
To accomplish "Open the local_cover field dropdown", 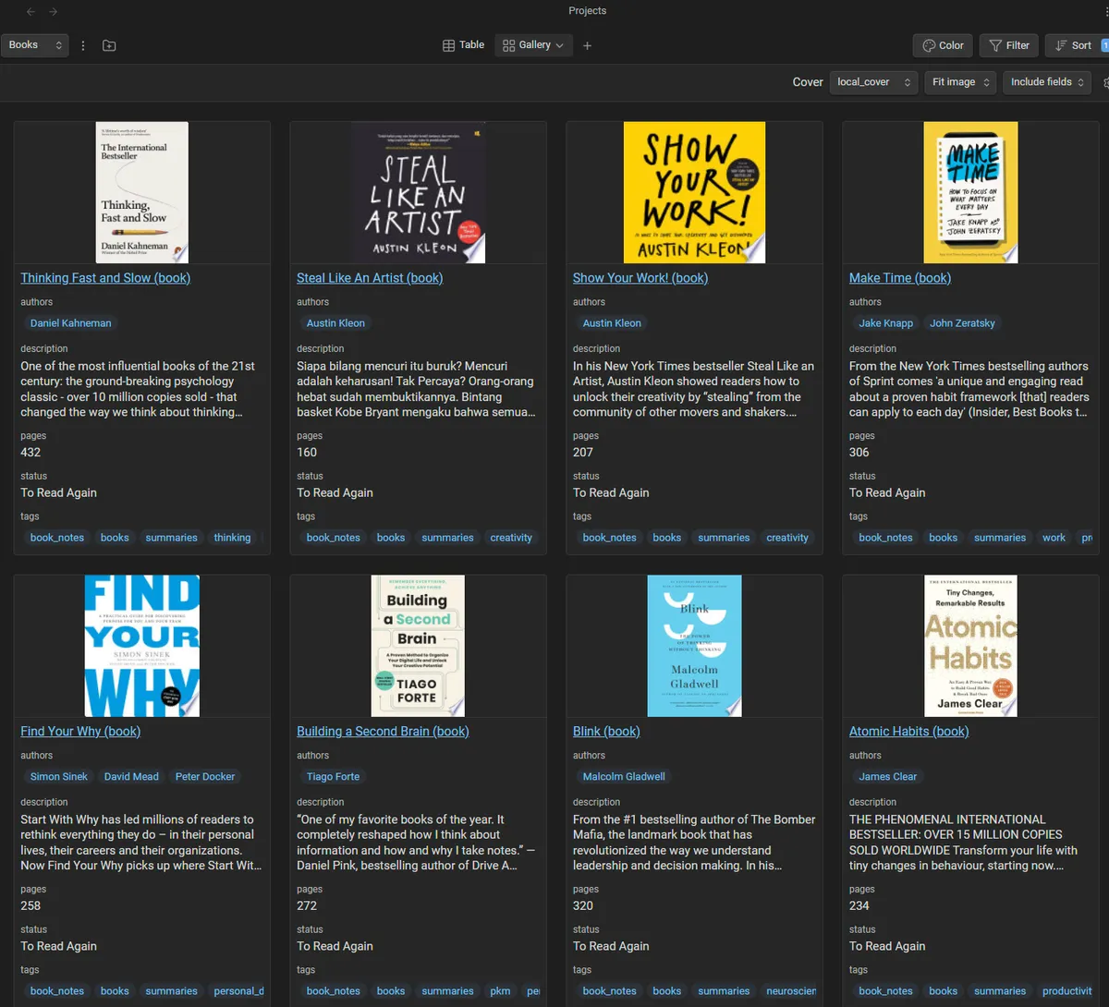I will pos(873,82).
